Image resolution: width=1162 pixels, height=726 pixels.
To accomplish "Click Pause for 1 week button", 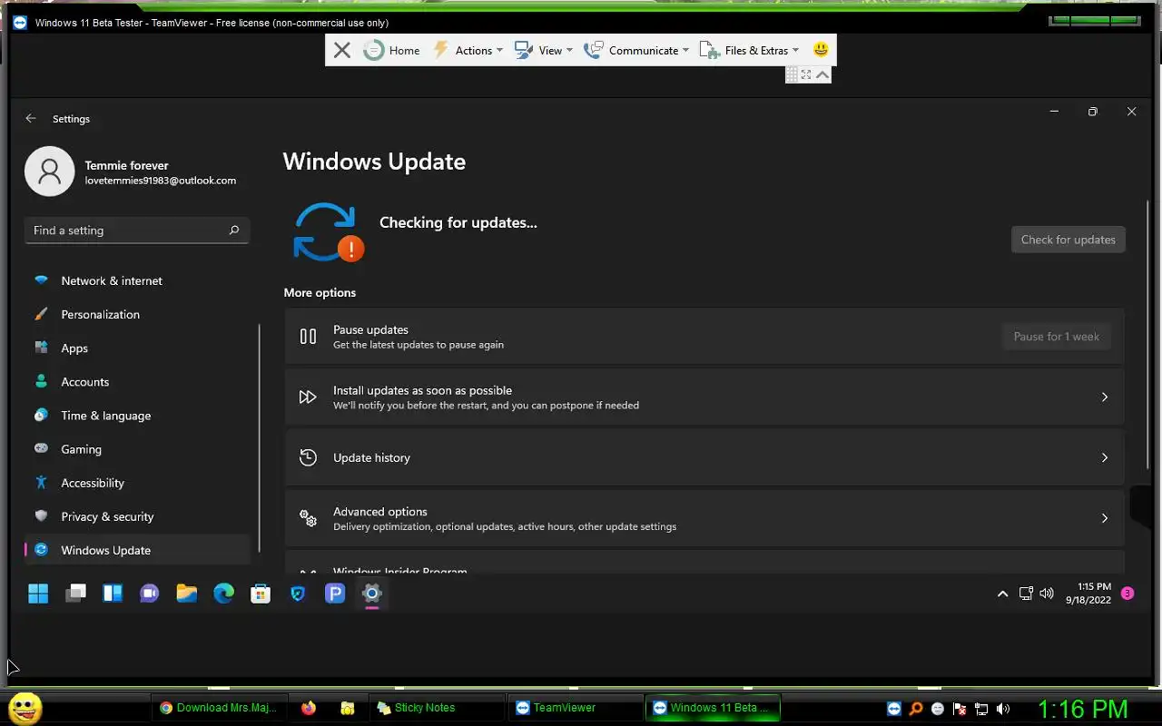I will 1056,337.
